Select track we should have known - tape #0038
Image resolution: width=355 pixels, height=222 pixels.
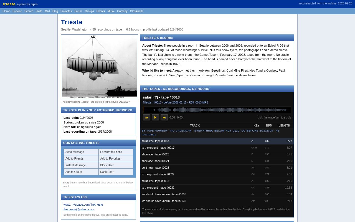[x=217, y=195]
